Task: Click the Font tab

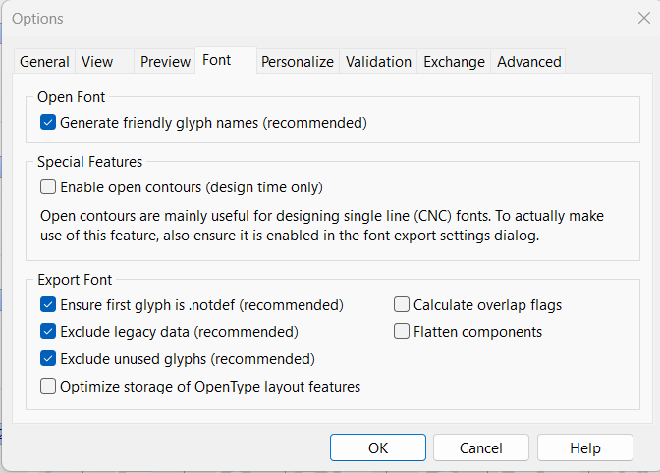Action: point(217,60)
